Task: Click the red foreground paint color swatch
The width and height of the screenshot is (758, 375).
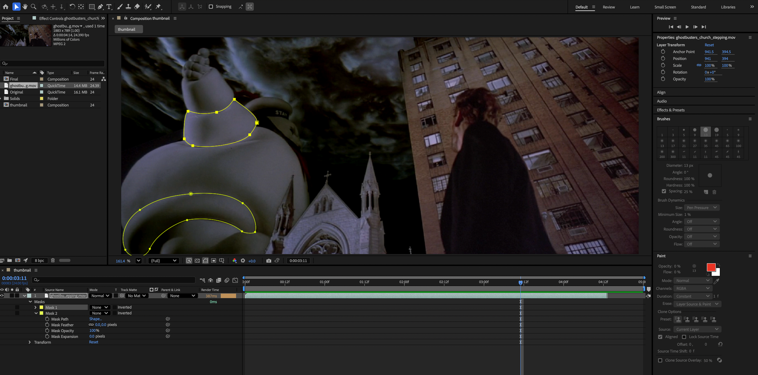Action: pyautogui.click(x=711, y=267)
